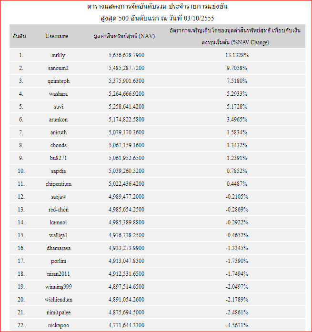Click the Username column header
The width and height of the screenshot is (312, 332).
[57, 36]
